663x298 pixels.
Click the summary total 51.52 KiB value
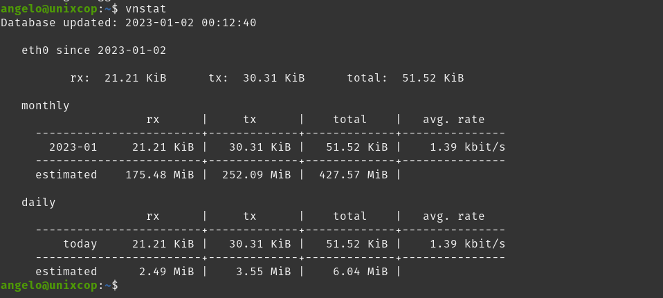click(x=433, y=77)
